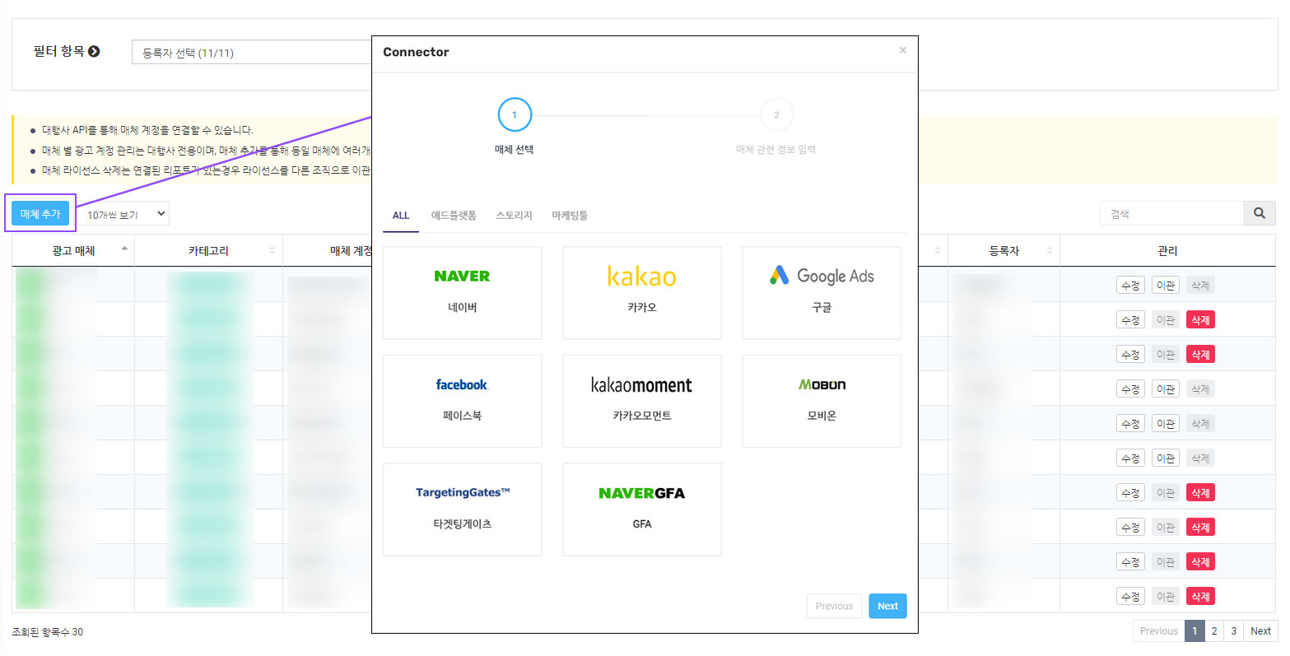Click the 조회된 항목수 30 text

[x=48, y=632]
